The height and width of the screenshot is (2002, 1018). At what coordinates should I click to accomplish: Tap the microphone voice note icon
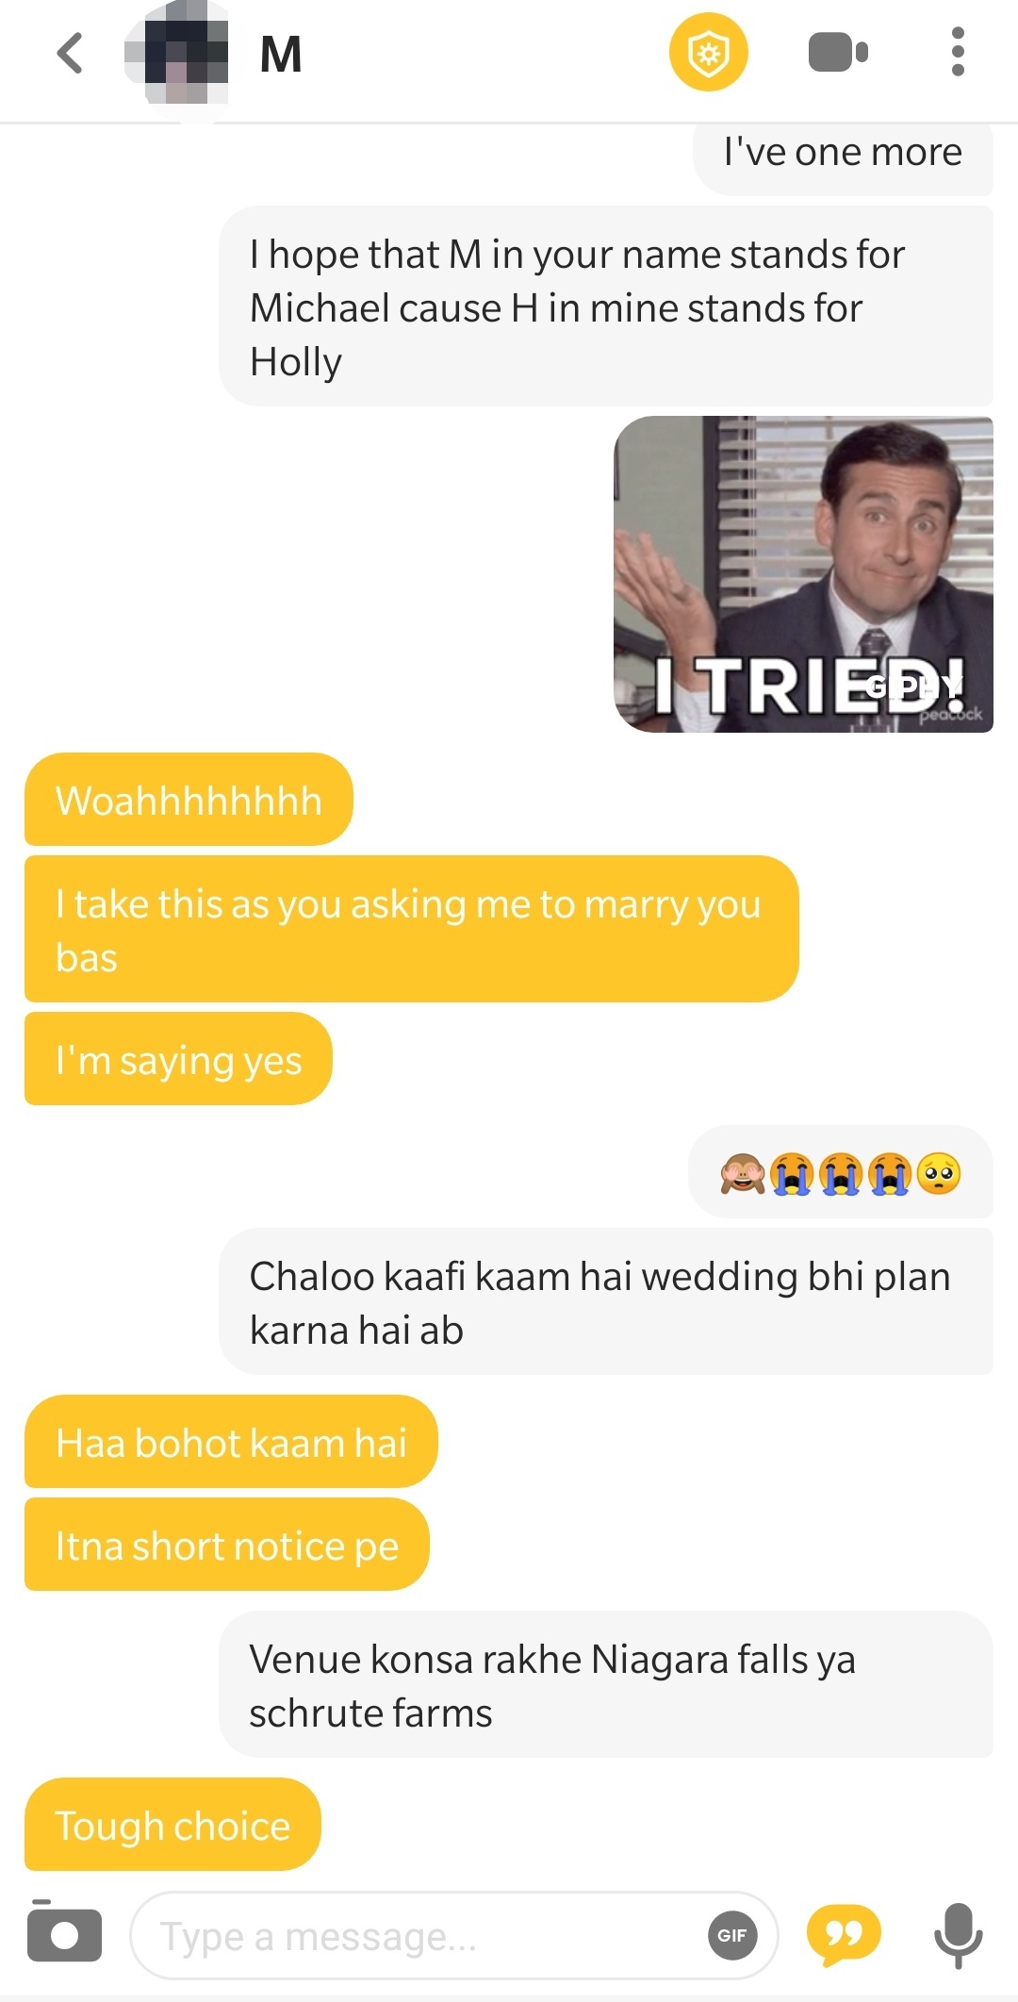click(x=958, y=1935)
